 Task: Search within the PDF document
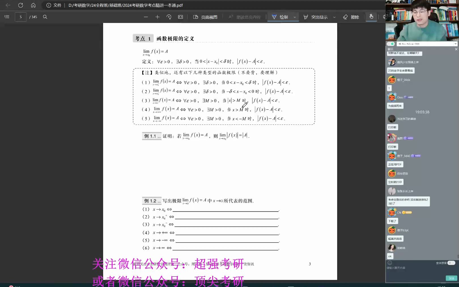pyautogui.click(x=45, y=17)
